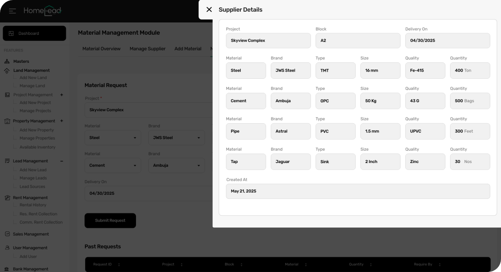
Task: Click the Rent Management icon
Action: tap(7, 198)
